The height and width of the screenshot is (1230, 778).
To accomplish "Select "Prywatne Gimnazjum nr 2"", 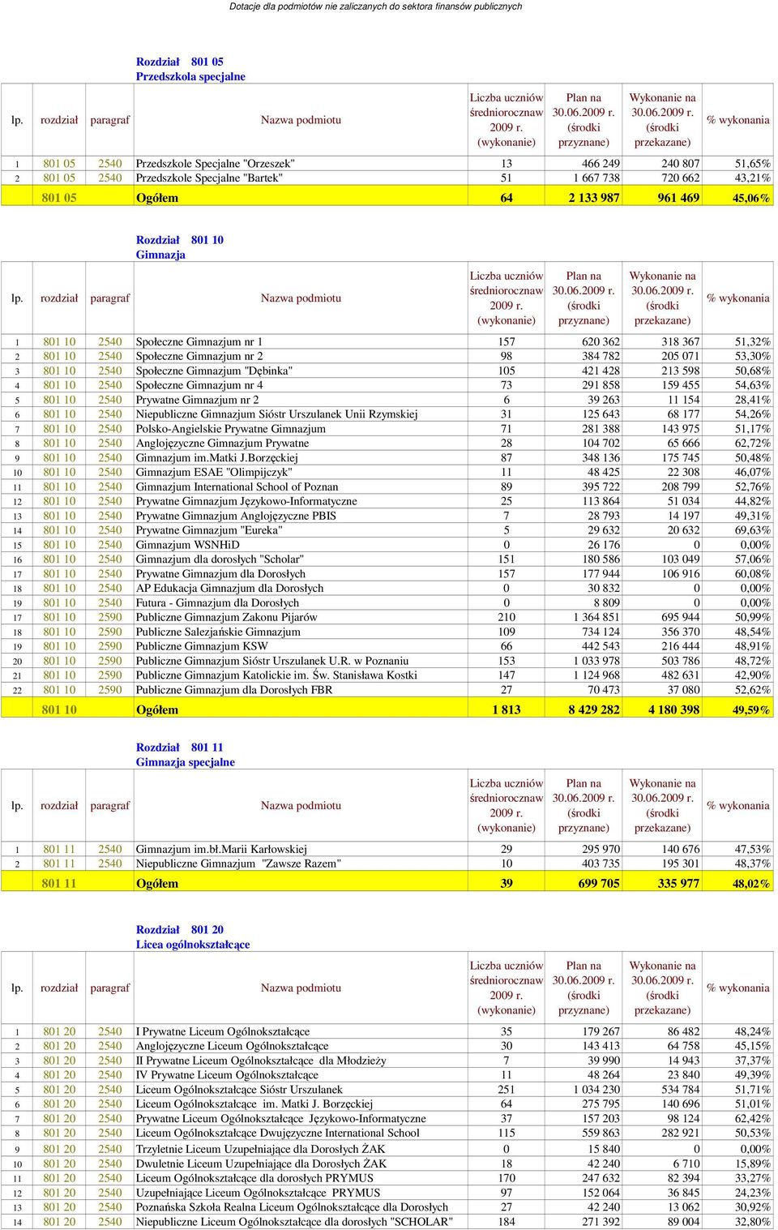I will [x=198, y=401].
